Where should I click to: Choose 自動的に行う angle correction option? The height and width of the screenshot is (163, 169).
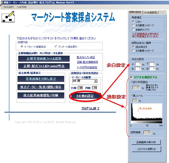click(133, 30)
